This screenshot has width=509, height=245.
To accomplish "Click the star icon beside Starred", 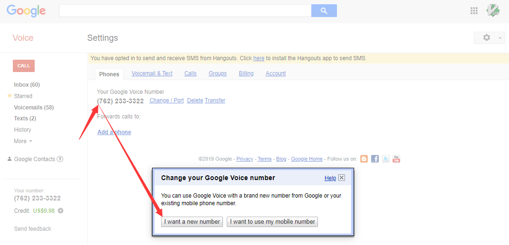I will click(x=10, y=96).
